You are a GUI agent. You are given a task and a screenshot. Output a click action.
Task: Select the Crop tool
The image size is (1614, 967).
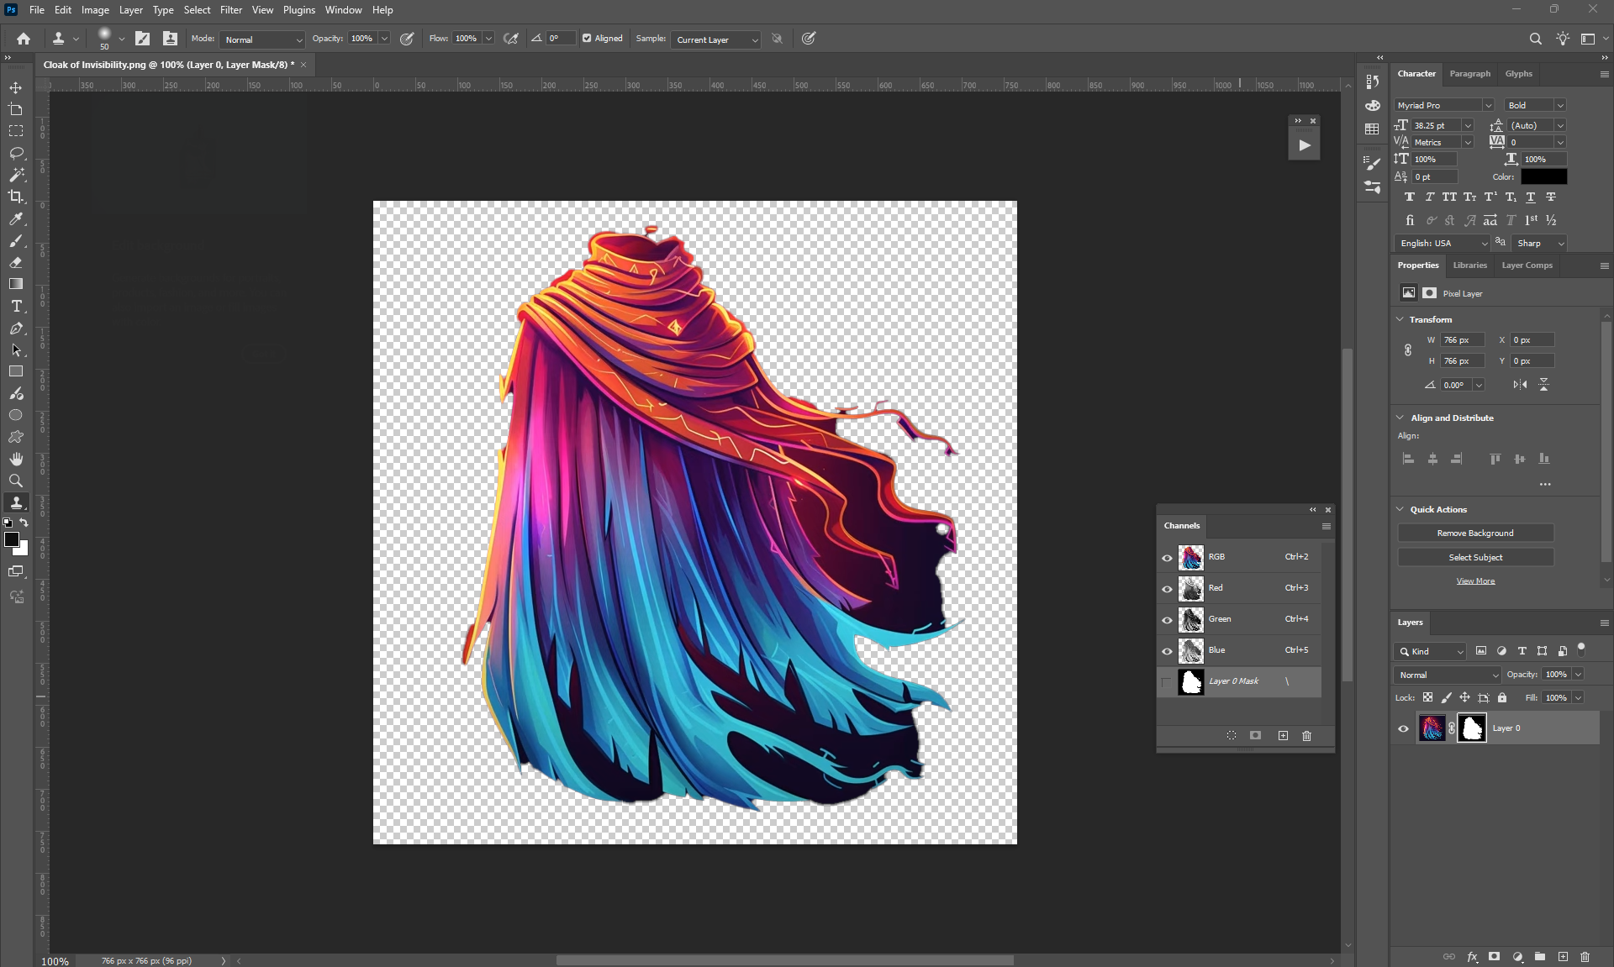click(16, 197)
